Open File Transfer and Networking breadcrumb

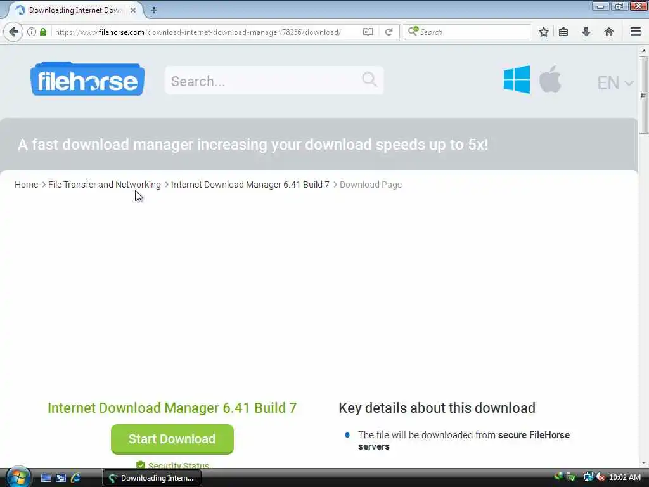[x=105, y=185]
